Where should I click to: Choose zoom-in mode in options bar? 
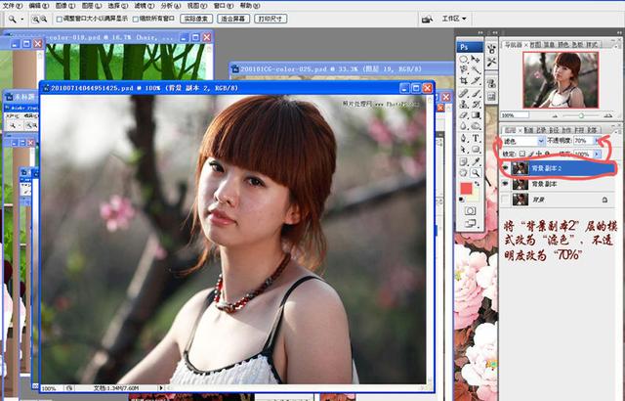point(35,19)
